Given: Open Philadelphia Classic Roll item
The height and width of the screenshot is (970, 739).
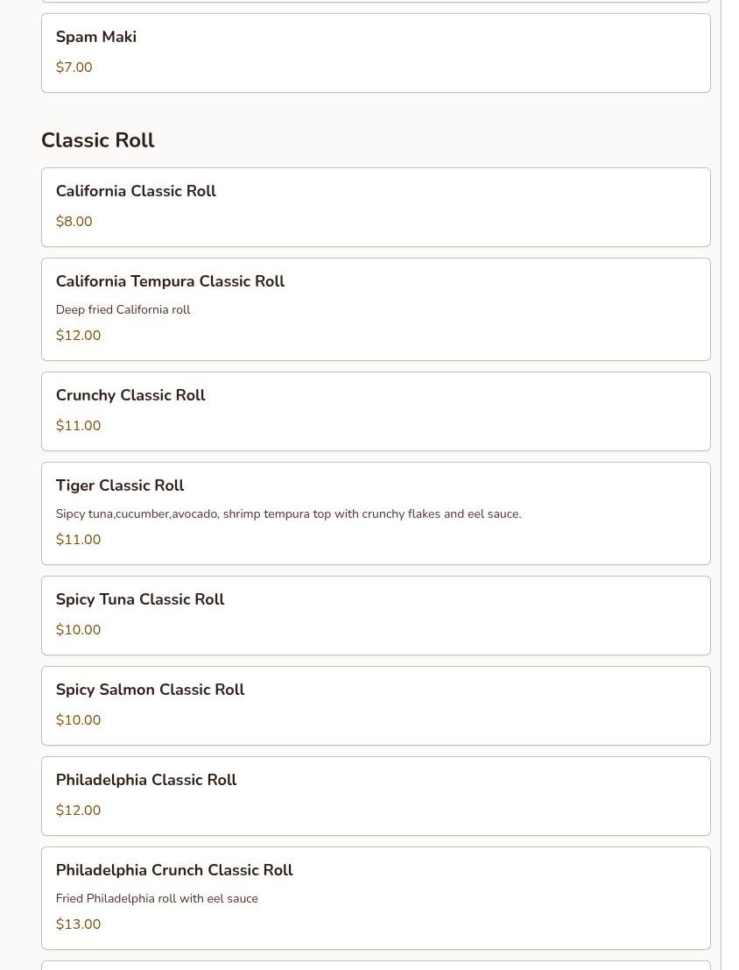Looking at the screenshot, I should [376, 797].
